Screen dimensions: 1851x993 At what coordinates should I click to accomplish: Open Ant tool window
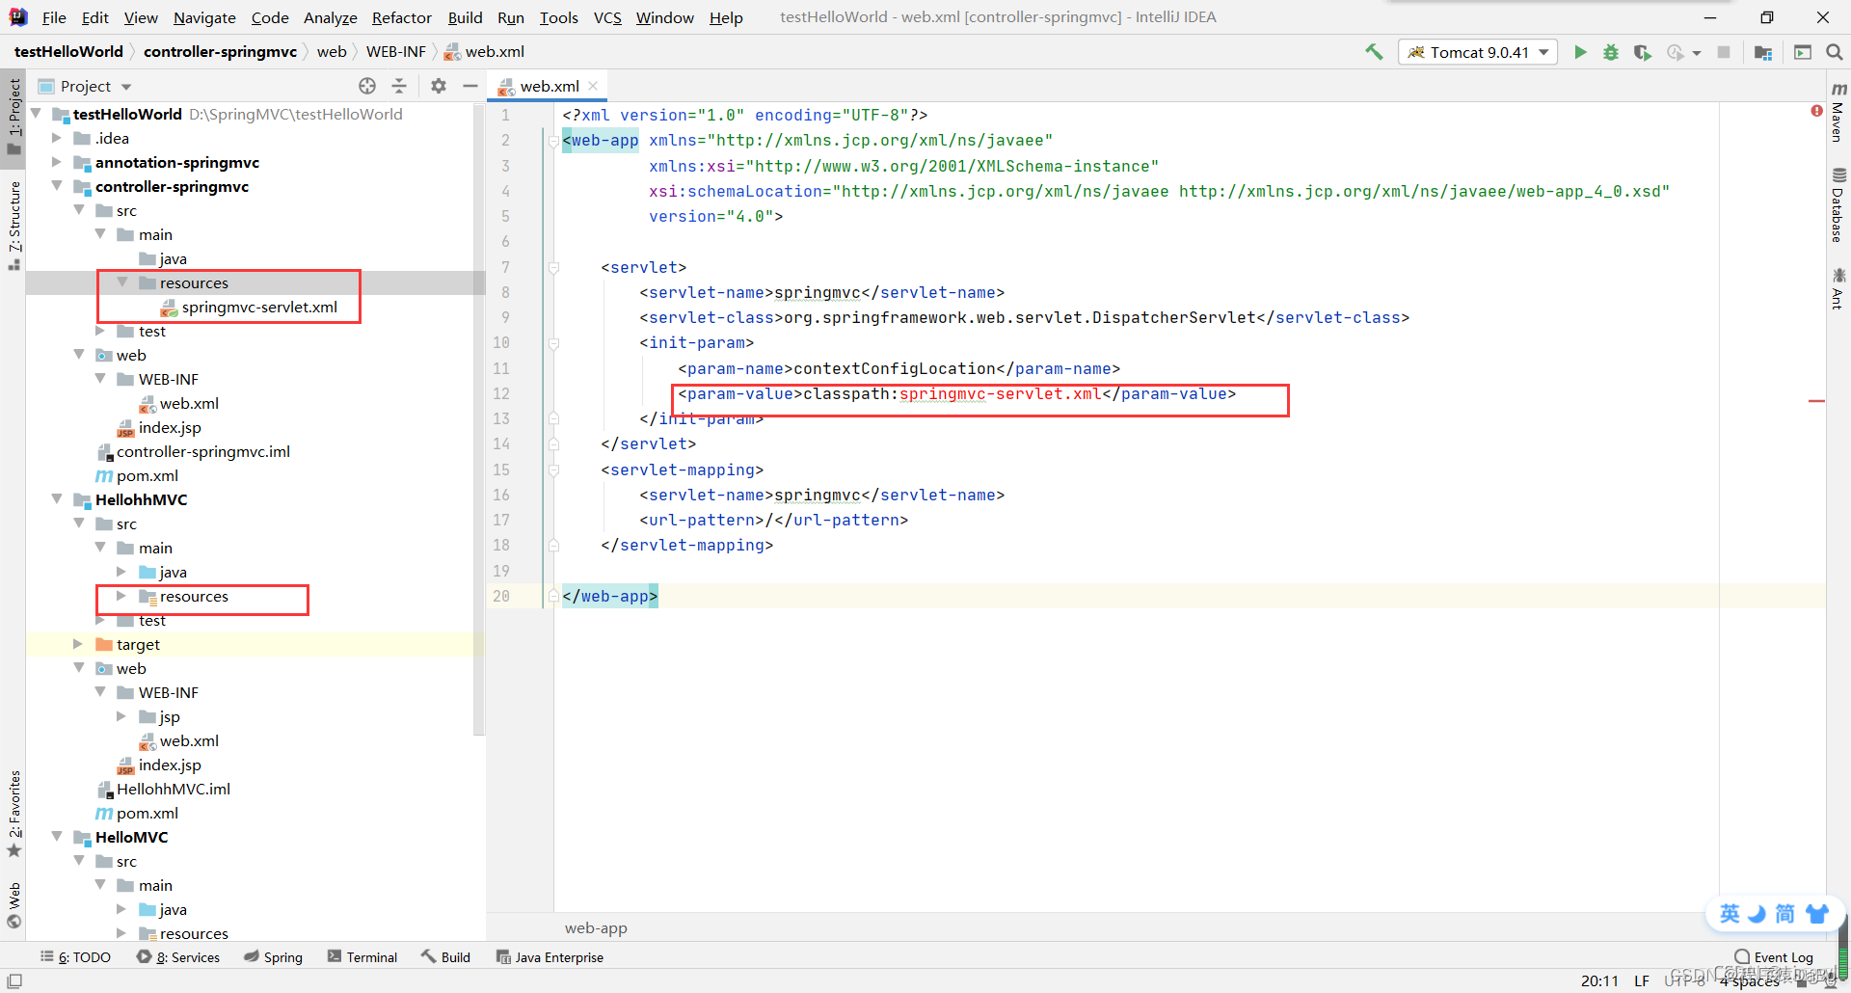(x=1838, y=288)
